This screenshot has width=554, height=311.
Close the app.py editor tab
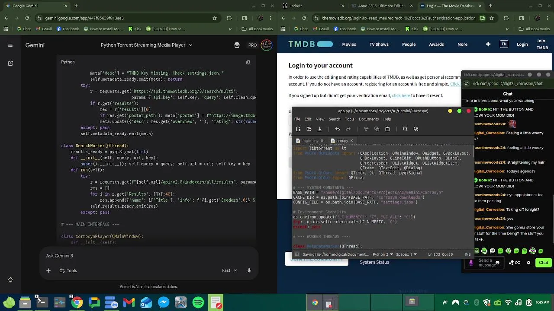(351, 141)
